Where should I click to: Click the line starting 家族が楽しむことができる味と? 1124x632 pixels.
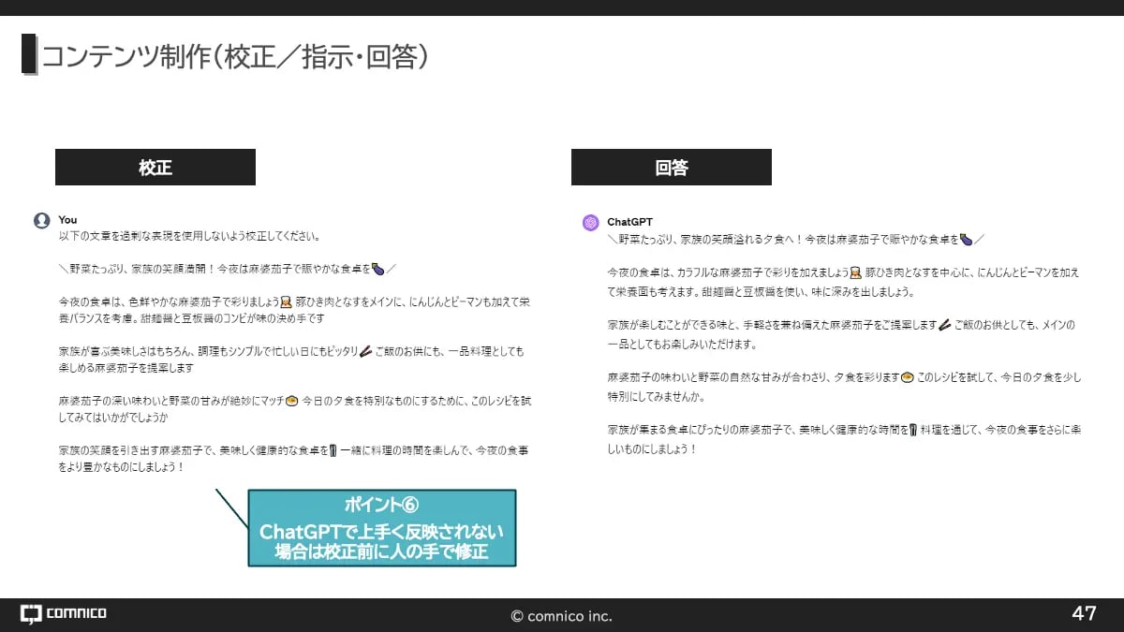tap(841, 326)
